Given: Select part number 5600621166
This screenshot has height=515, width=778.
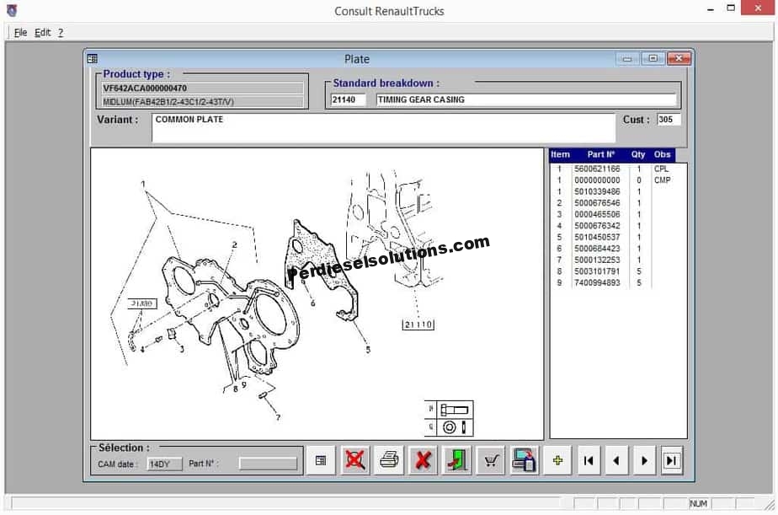Looking at the screenshot, I should click(597, 169).
